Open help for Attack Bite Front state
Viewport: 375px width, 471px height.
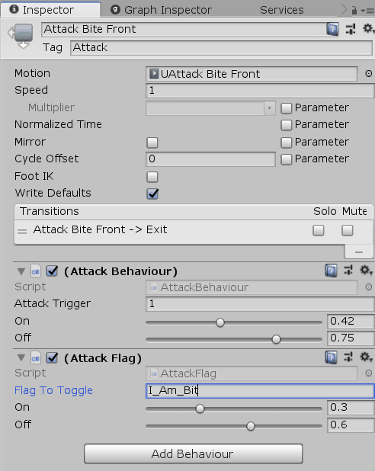pos(332,29)
